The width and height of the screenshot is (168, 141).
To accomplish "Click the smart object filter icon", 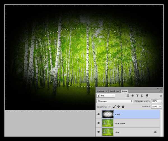I will coord(147,96).
